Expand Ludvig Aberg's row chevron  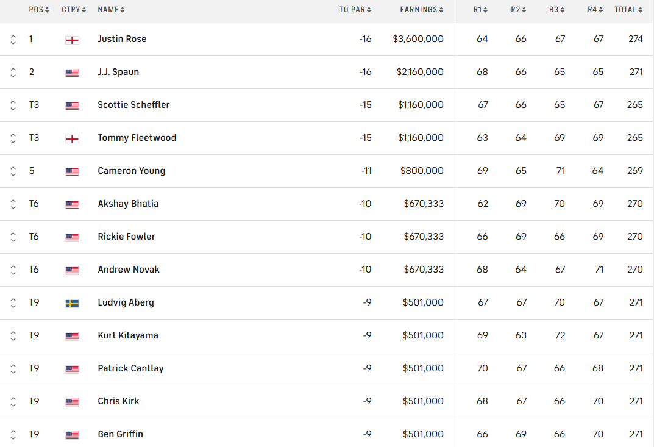click(13, 303)
